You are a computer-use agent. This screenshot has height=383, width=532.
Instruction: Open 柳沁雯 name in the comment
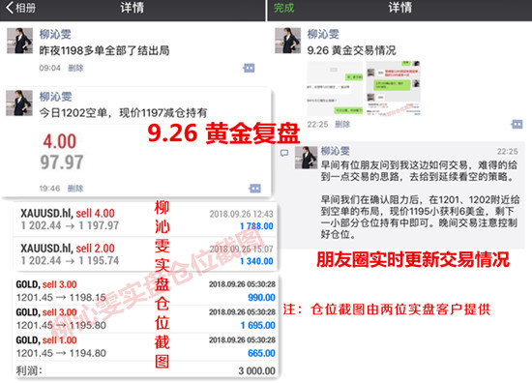tap(336, 151)
